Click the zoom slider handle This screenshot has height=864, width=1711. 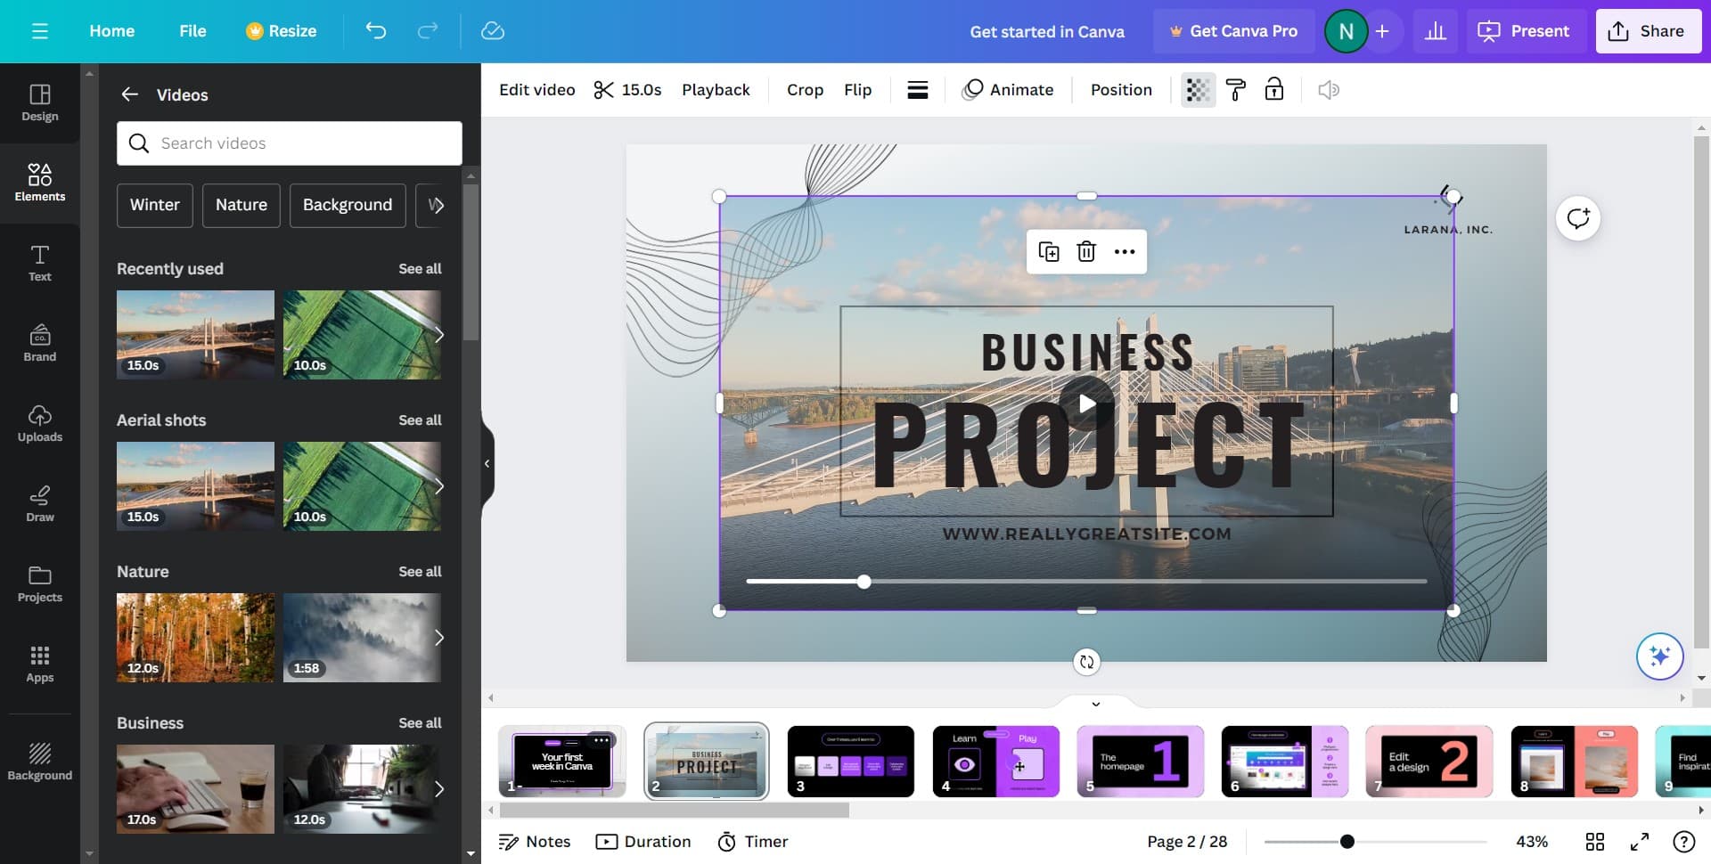tap(1347, 842)
